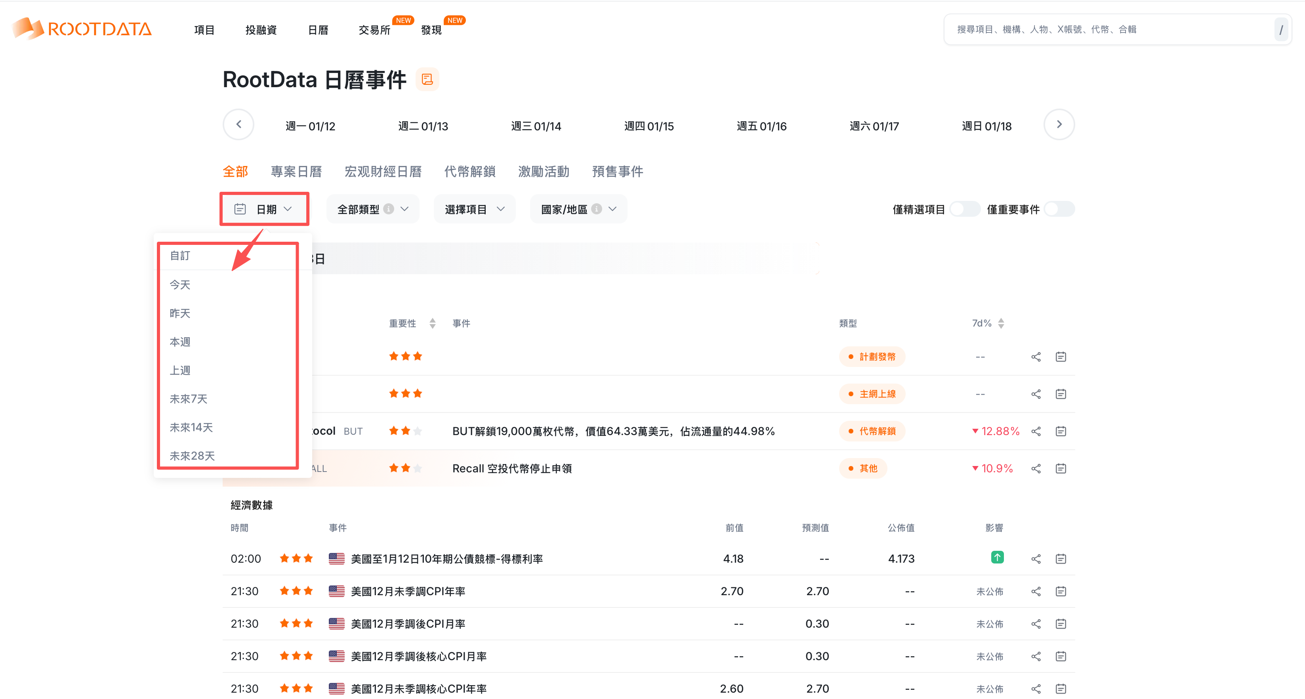Go to the previous week with the left arrow
1305x699 pixels.
(238, 125)
